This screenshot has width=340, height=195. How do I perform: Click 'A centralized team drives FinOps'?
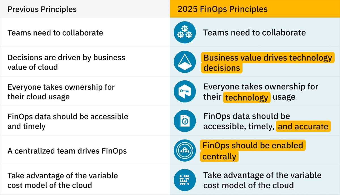click(x=67, y=151)
